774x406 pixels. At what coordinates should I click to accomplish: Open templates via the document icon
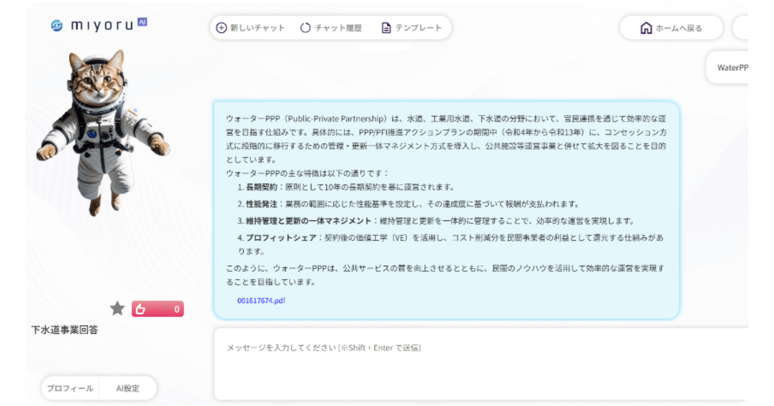pos(386,28)
